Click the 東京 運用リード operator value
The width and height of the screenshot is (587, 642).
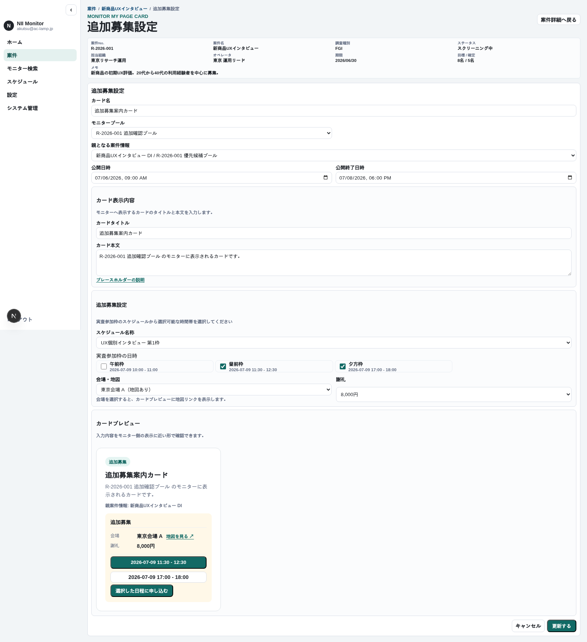pos(229,60)
